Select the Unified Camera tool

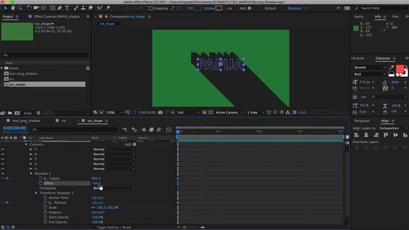click(x=36, y=8)
